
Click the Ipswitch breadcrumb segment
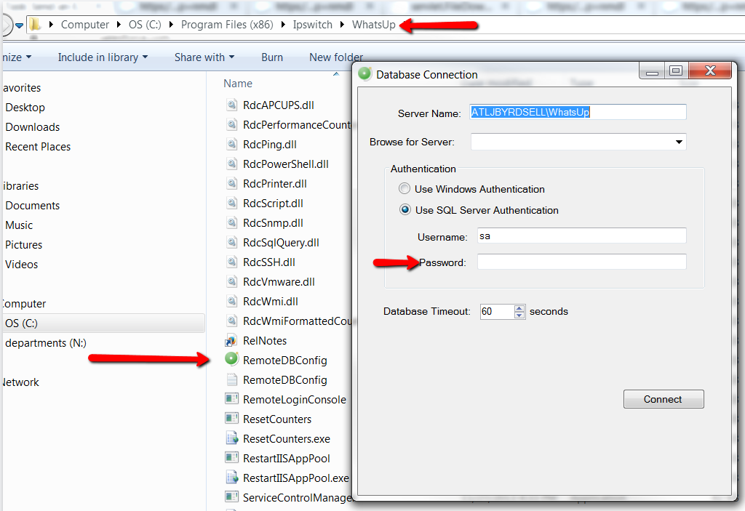pyautogui.click(x=312, y=25)
